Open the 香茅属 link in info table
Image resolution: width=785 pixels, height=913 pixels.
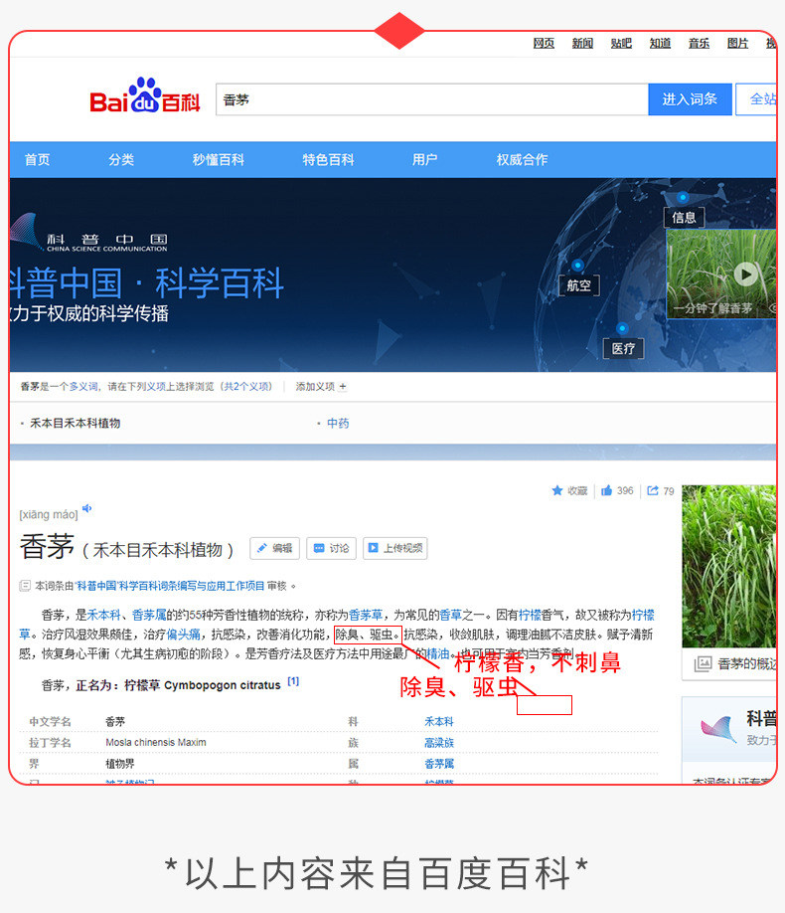(x=439, y=764)
